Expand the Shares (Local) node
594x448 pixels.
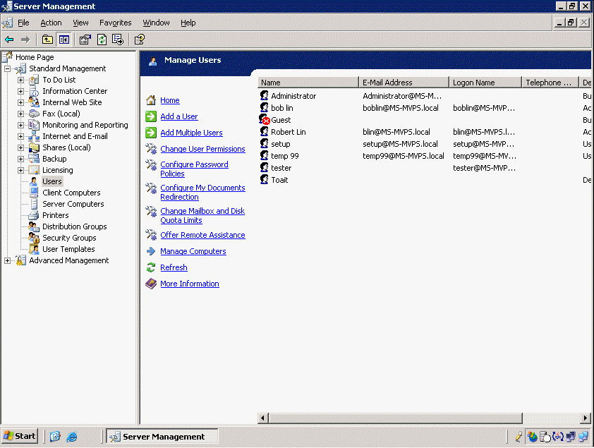tap(21, 148)
